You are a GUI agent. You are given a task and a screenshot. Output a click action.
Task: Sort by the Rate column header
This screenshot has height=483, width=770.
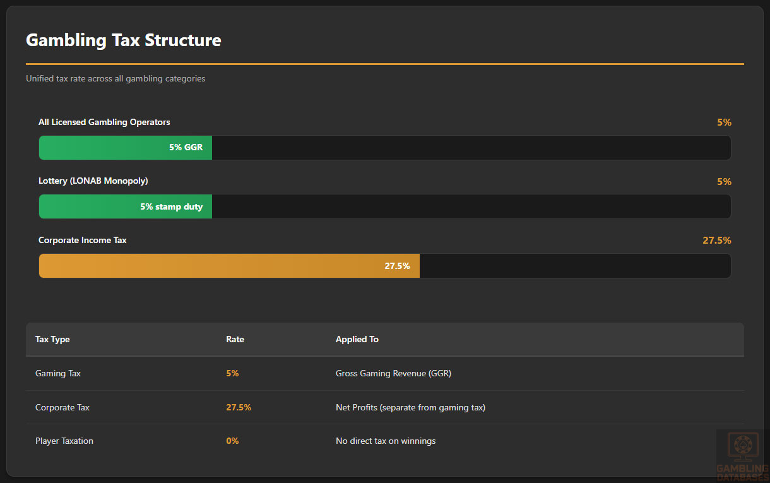pos(235,340)
